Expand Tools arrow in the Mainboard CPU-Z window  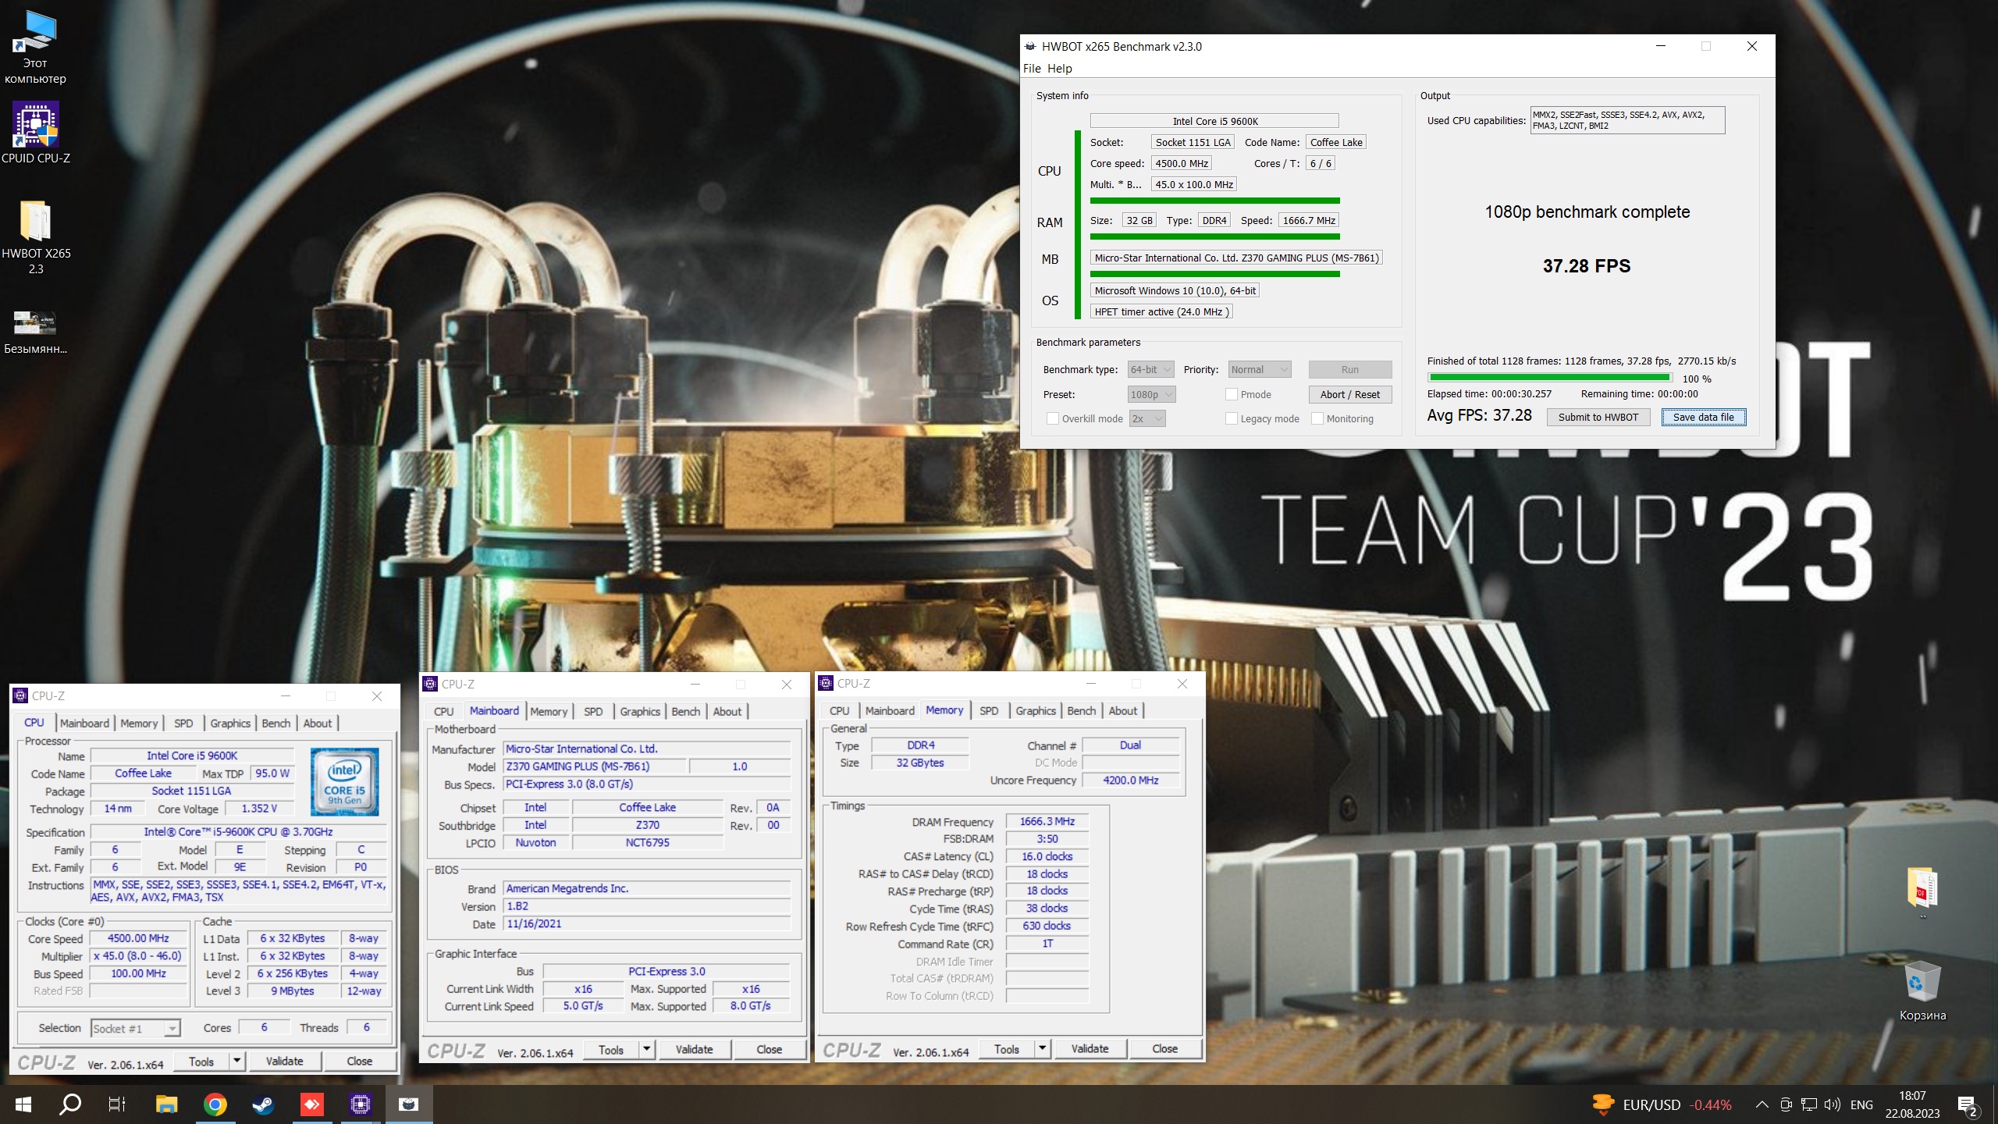pyautogui.click(x=646, y=1049)
